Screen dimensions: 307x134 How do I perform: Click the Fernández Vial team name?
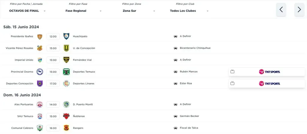coord(82,60)
